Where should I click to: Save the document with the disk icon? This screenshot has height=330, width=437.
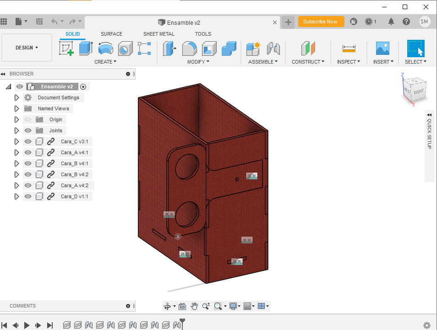pyautogui.click(x=39, y=22)
